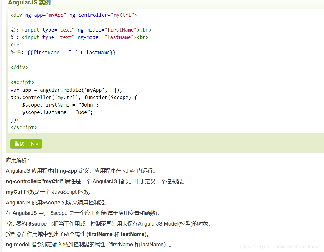This screenshot has height=252, width=324.
Task: Click the green 尝试一下 » button
Action: (26, 144)
